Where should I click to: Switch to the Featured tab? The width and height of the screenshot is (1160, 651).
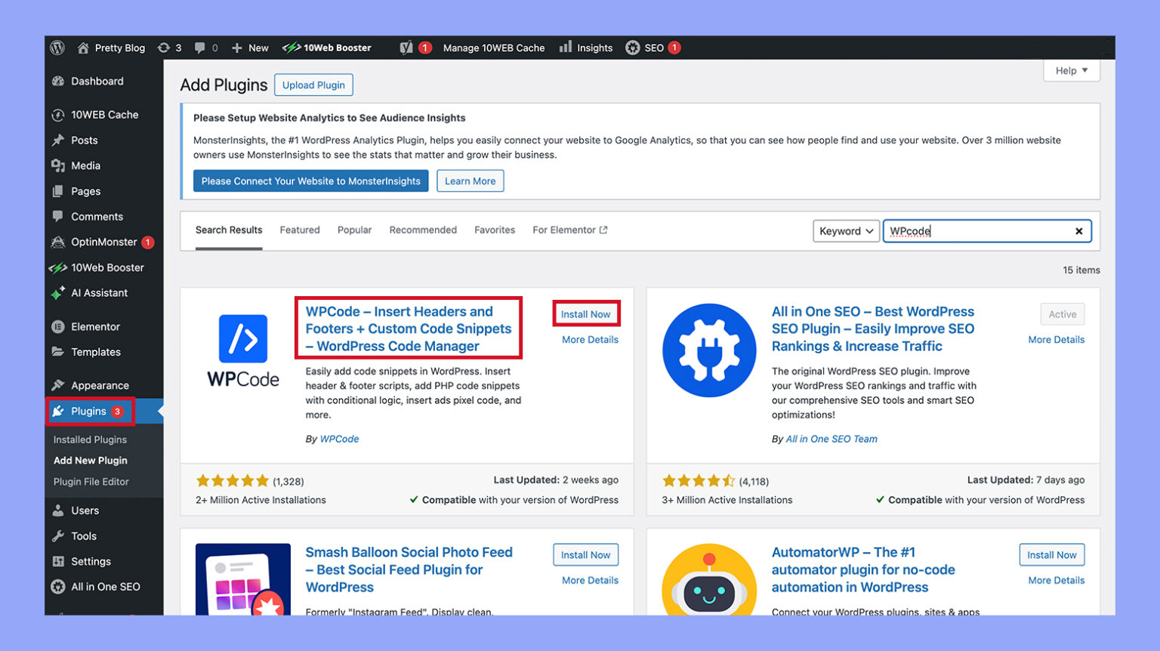(300, 230)
